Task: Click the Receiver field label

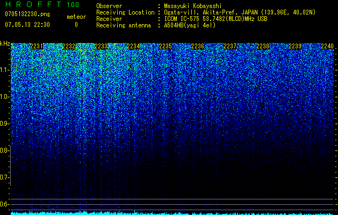Action: coord(109,19)
